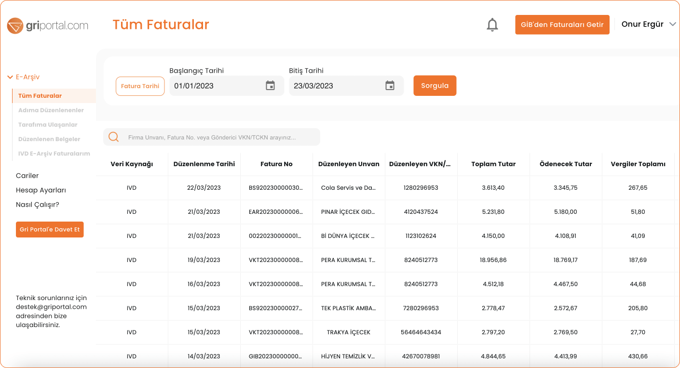Viewport: 680px width, 368px height.
Task: Focus the invoice search input field
Action: (217, 137)
